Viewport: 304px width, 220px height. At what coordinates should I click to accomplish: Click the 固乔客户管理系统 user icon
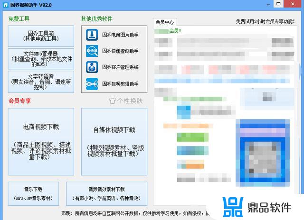coord(92,67)
